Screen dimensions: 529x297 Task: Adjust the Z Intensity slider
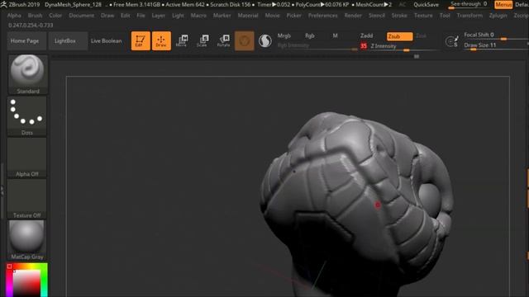[x=403, y=46]
